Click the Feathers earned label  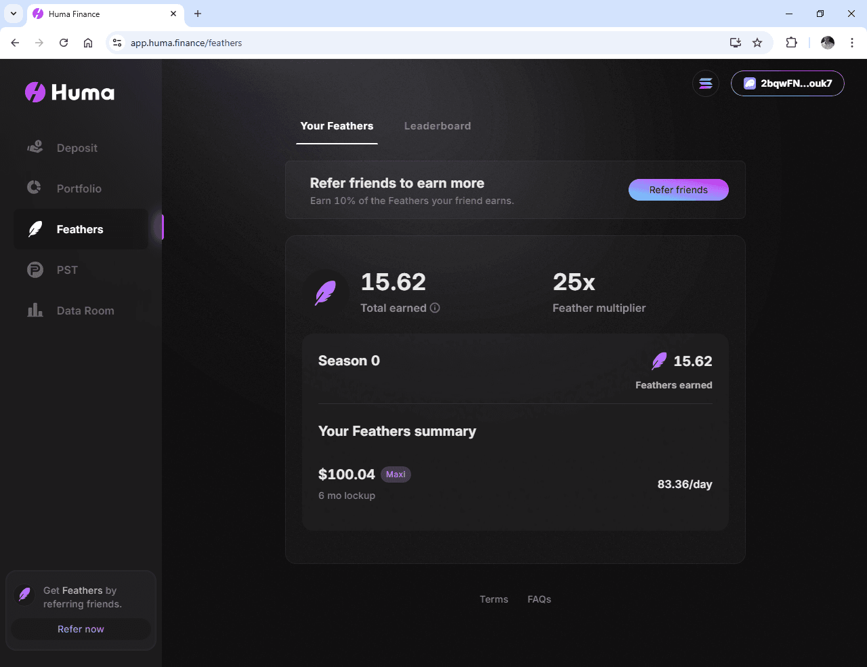coord(674,385)
